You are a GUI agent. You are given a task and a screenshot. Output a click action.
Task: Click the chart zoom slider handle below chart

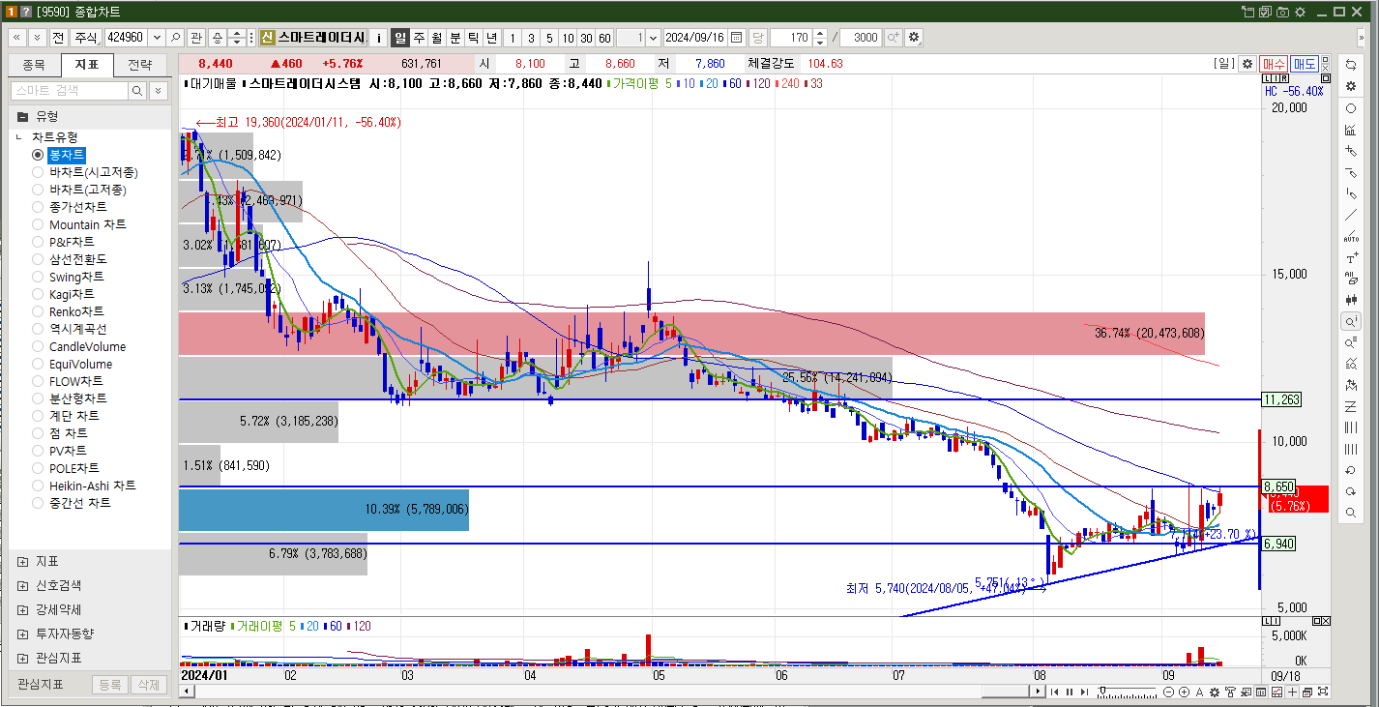click(1103, 692)
